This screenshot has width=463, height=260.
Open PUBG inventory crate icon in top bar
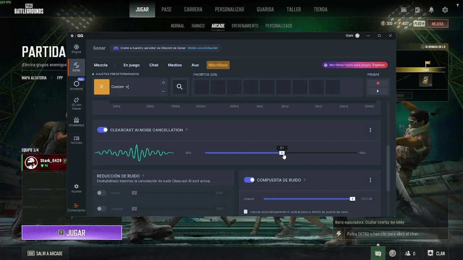tap(404, 10)
